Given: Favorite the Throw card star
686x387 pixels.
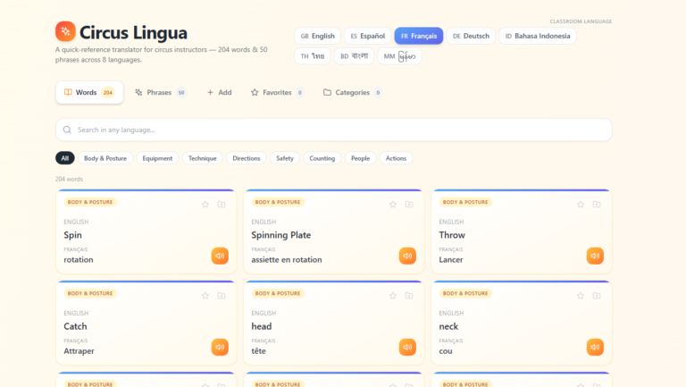Looking at the screenshot, I should 581,205.
